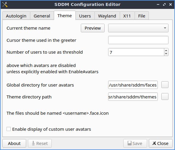175x150 pixels.
Task: Go to the File tab
Action: [142, 16]
